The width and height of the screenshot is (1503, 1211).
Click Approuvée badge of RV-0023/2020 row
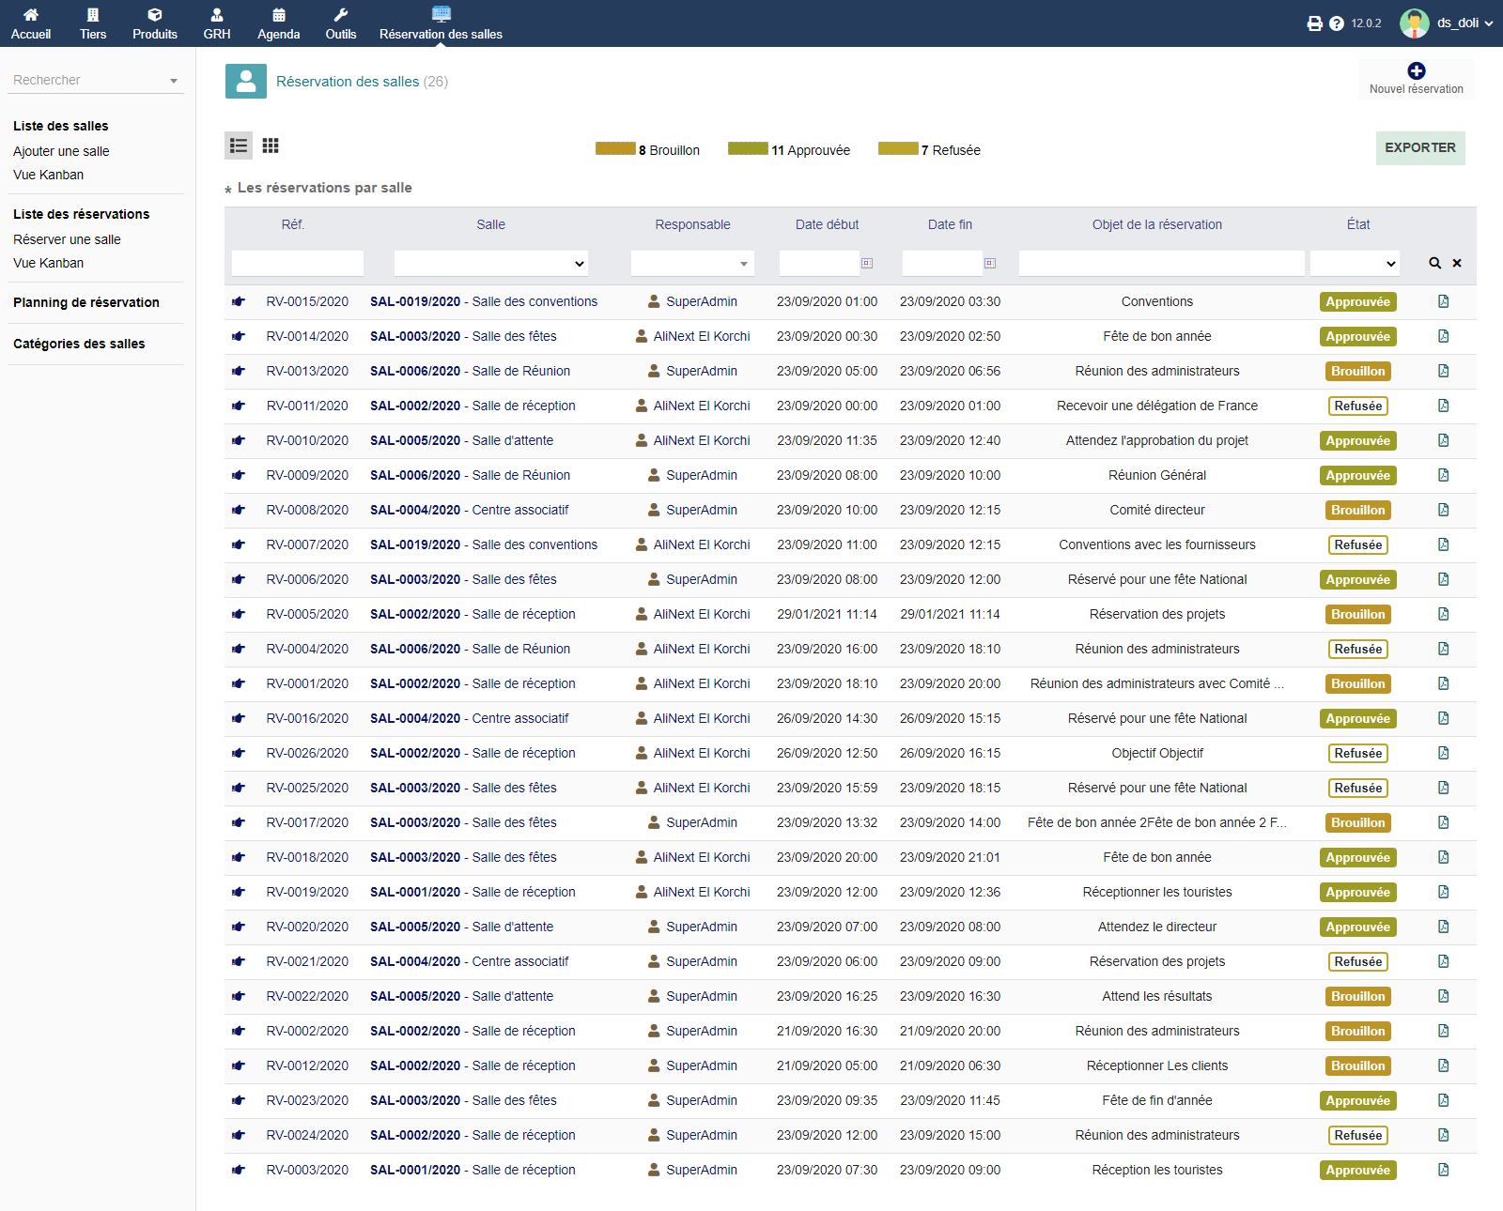1358,1100
